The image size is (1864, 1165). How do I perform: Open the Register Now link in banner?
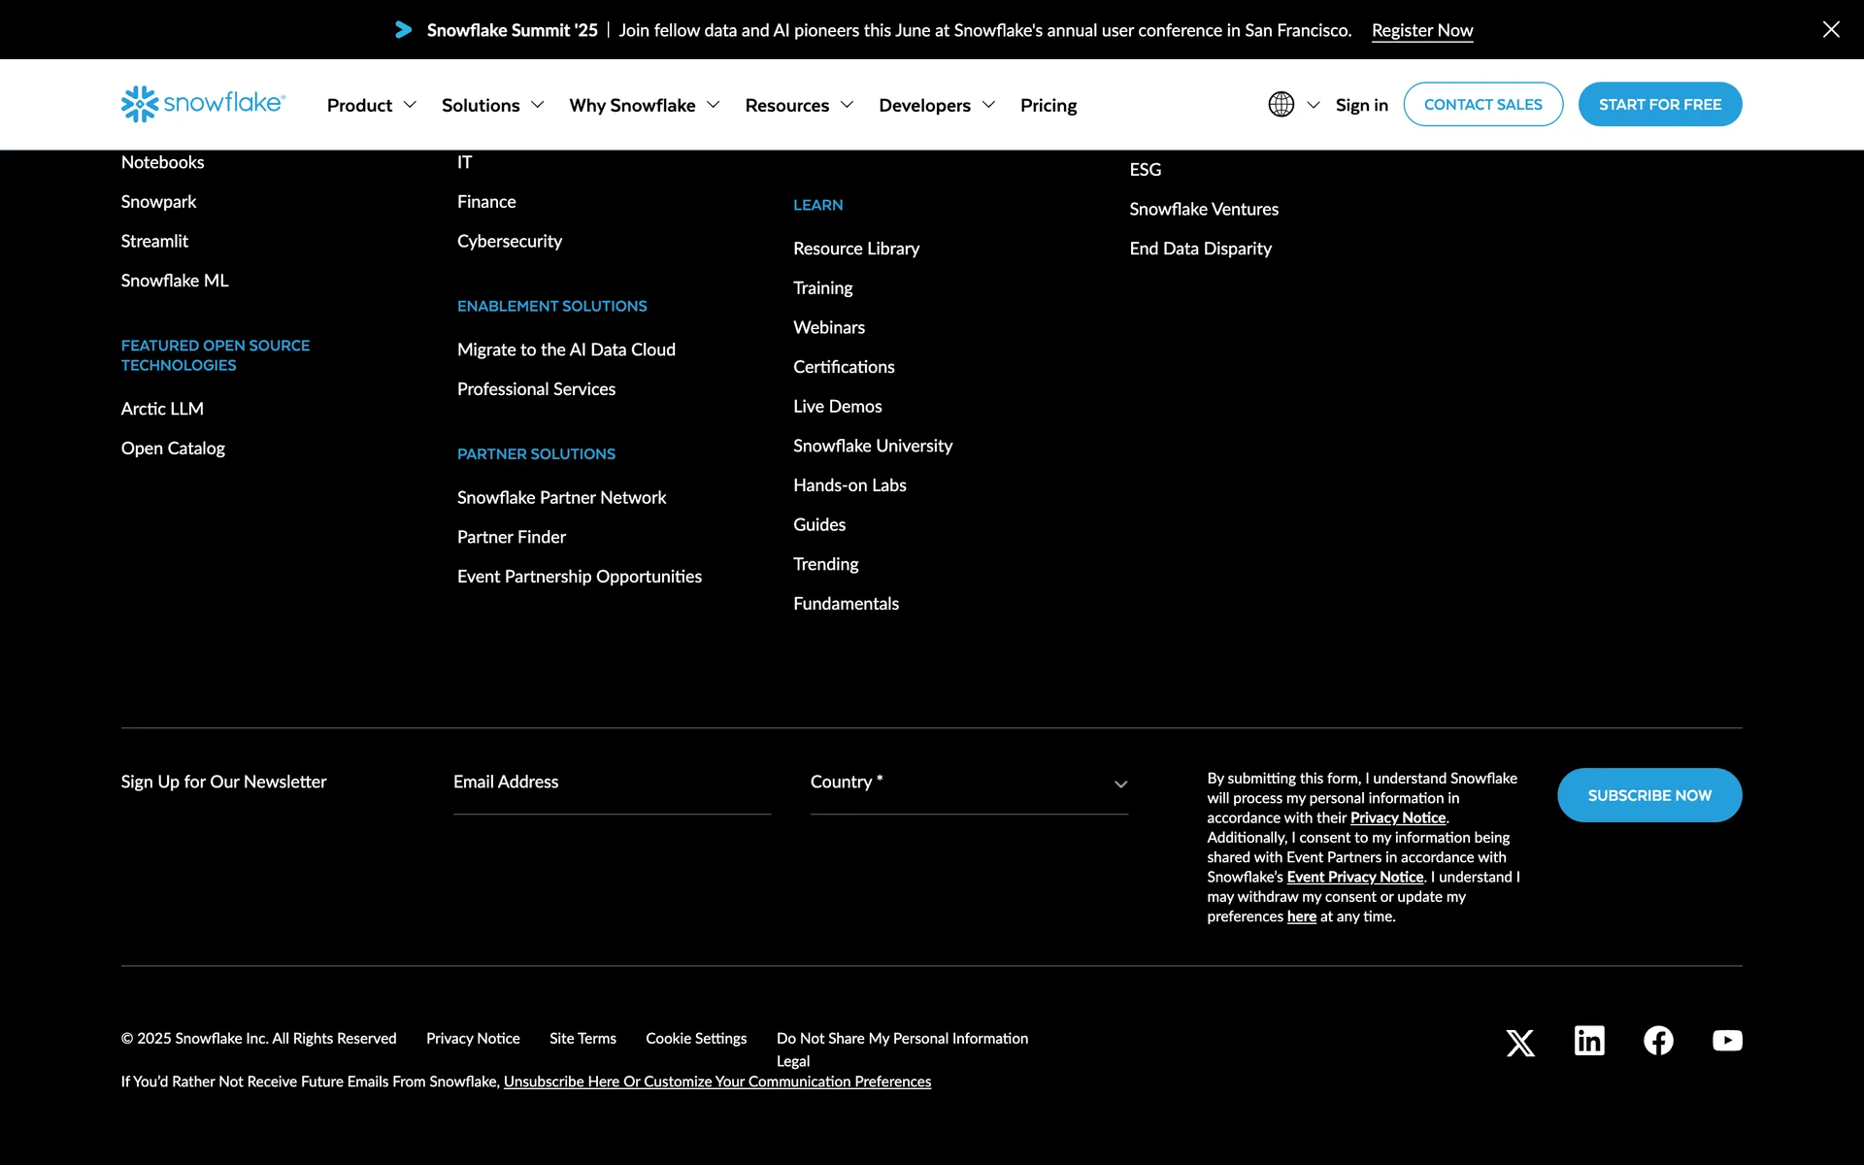pyautogui.click(x=1421, y=30)
